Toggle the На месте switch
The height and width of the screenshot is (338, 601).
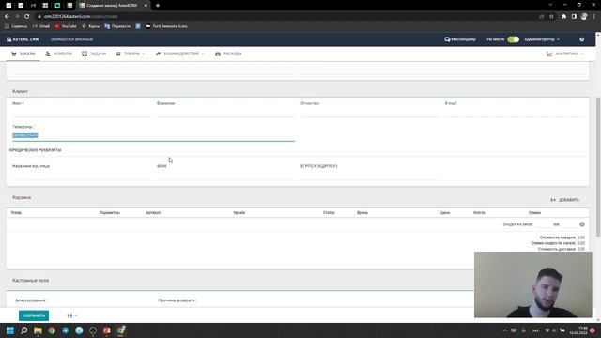513,39
